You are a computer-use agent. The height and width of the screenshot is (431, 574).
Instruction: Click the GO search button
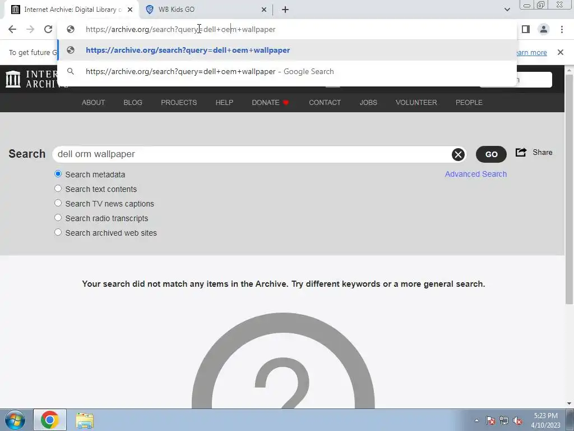(x=491, y=154)
